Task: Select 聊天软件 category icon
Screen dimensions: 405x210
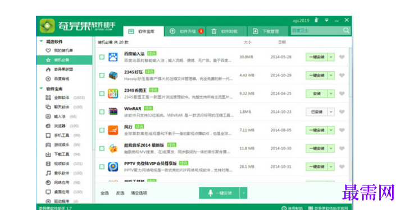Action: (x=48, y=107)
